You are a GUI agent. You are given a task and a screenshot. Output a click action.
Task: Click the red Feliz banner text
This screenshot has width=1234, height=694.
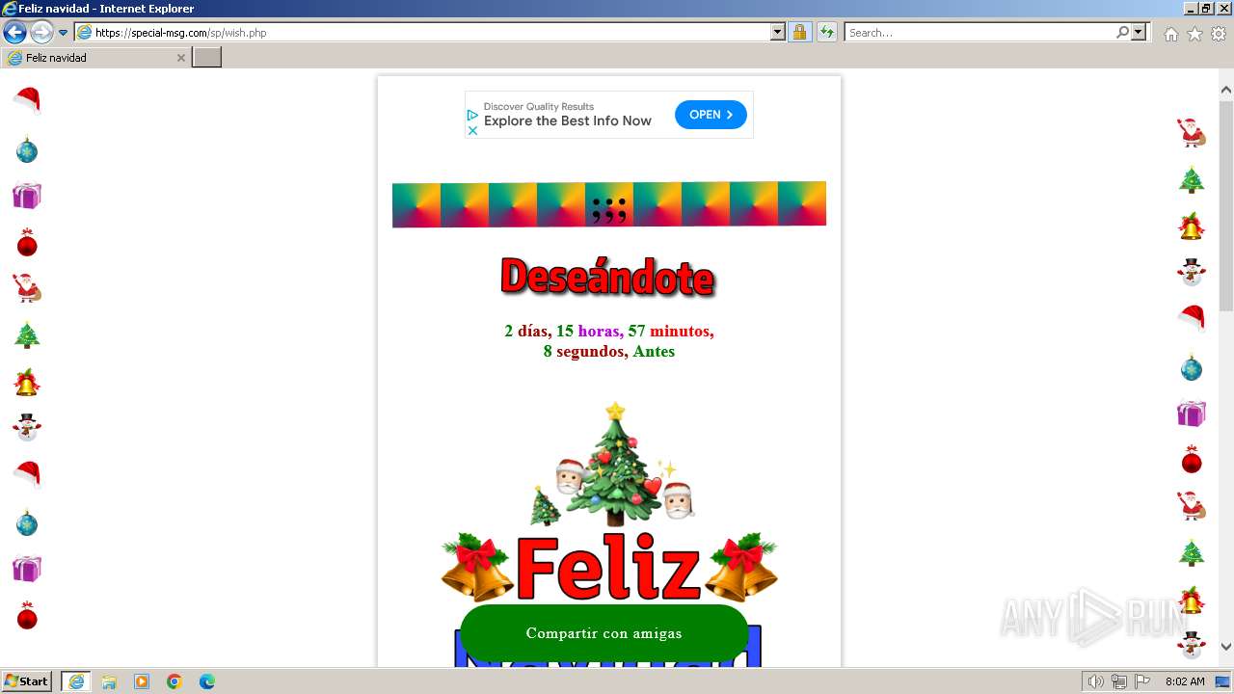pyautogui.click(x=608, y=568)
